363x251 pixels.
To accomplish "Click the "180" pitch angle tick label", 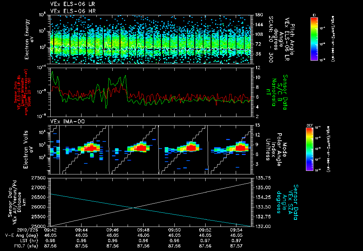I will tap(259, 15).
